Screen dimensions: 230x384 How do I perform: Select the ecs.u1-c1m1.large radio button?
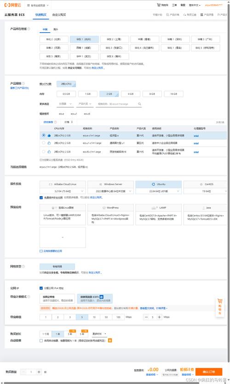(x=44, y=143)
